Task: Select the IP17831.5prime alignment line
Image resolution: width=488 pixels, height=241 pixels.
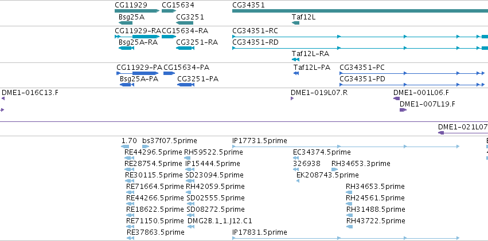Action: pyautogui.click(x=346, y=238)
